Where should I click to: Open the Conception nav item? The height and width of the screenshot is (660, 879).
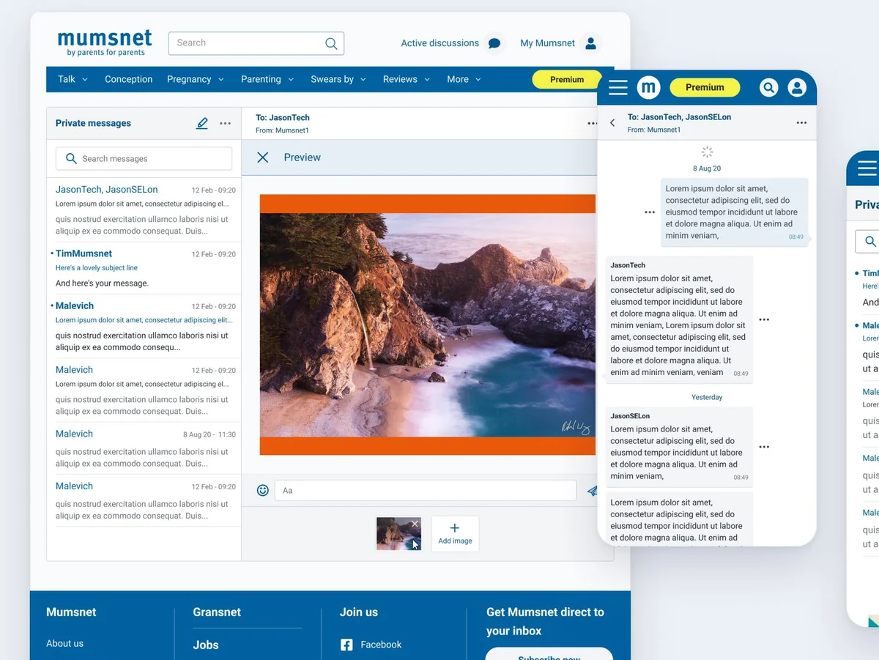tap(128, 79)
